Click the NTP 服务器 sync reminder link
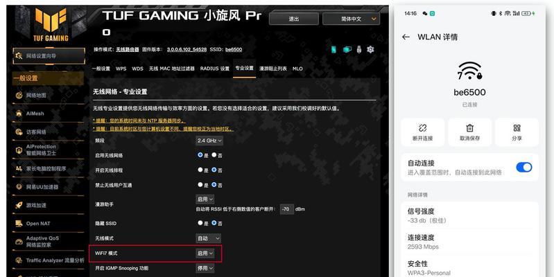 [139, 120]
